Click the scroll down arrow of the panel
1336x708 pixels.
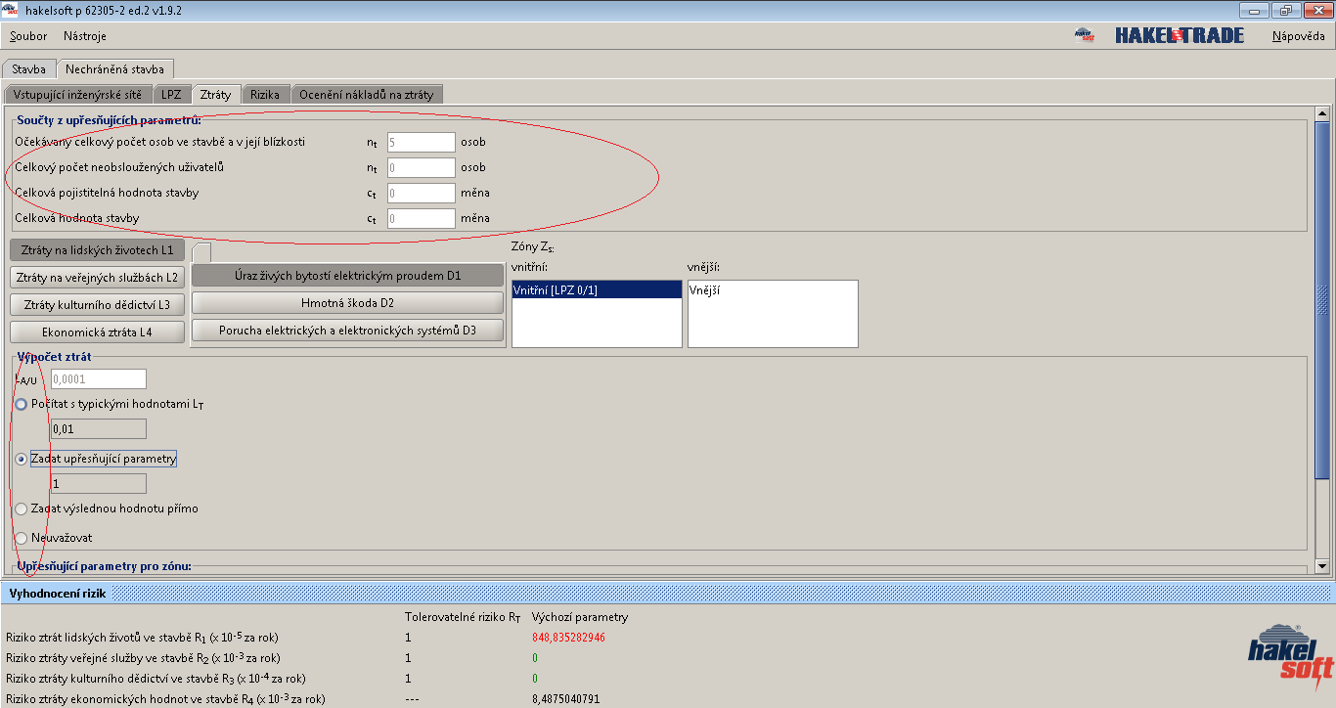tap(1322, 565)
